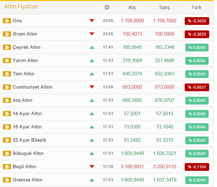The height and width of the screenshot is (187, 217).
Task: Click the gold icon beside Gram Altın
Action: tap(7, 34)
